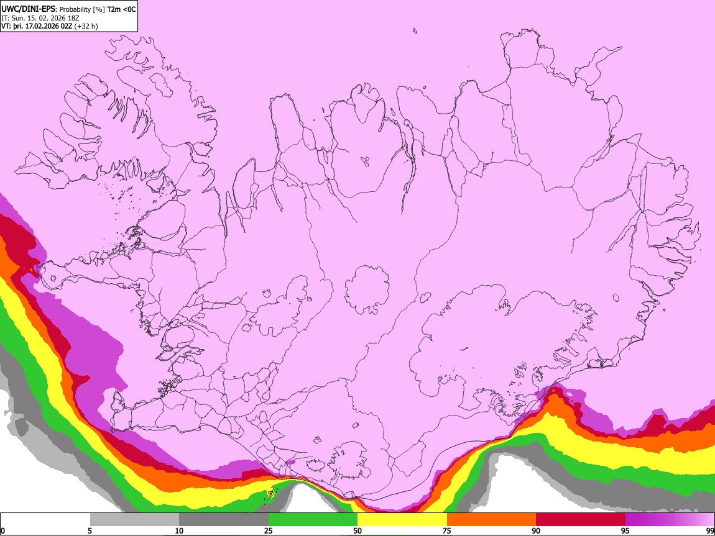Click the 'VT: þri. 17.02.2026 02Z (+32 h)' line
Viewport: 715px width, 536px height.
click(49, 26)
